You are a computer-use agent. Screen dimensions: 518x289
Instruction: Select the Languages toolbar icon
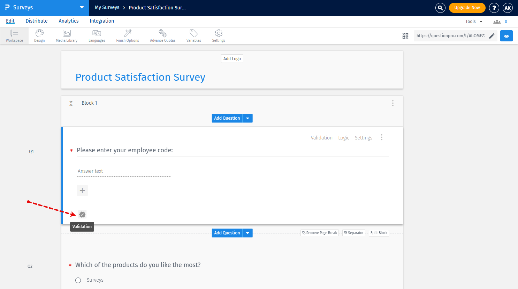[x=97, y=35]
